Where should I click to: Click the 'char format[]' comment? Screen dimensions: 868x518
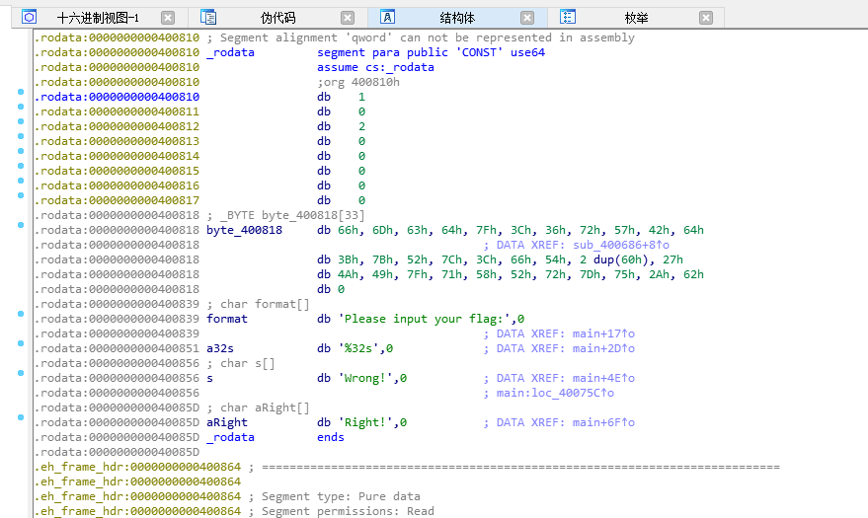click(259, 304)
